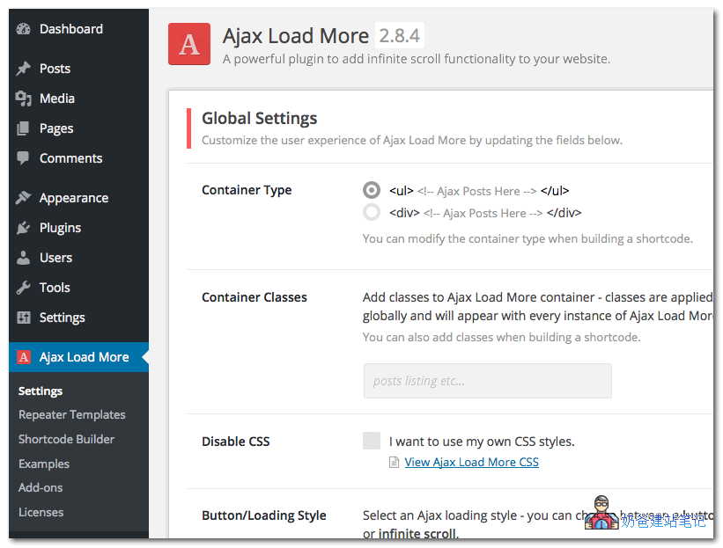This screenshot has height=548, width=723.
Task: Open Plugins via the plug icon
Action: 24,227
